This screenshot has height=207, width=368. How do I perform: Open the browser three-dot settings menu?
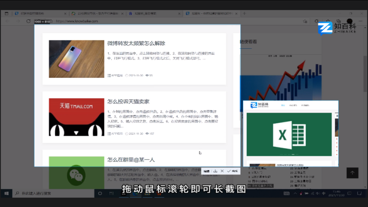(361, 21)
